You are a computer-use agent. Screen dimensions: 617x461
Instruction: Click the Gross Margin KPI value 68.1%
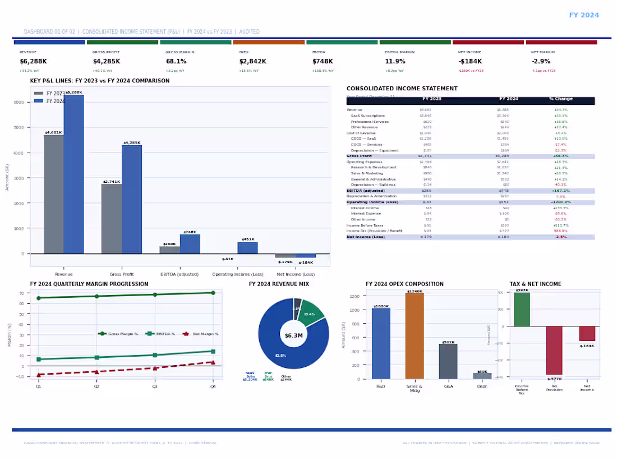coord(176,61)
